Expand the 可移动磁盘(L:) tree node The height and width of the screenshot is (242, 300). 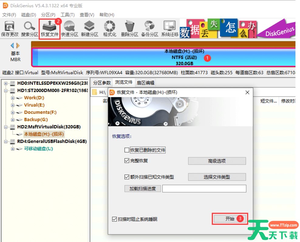12,149
